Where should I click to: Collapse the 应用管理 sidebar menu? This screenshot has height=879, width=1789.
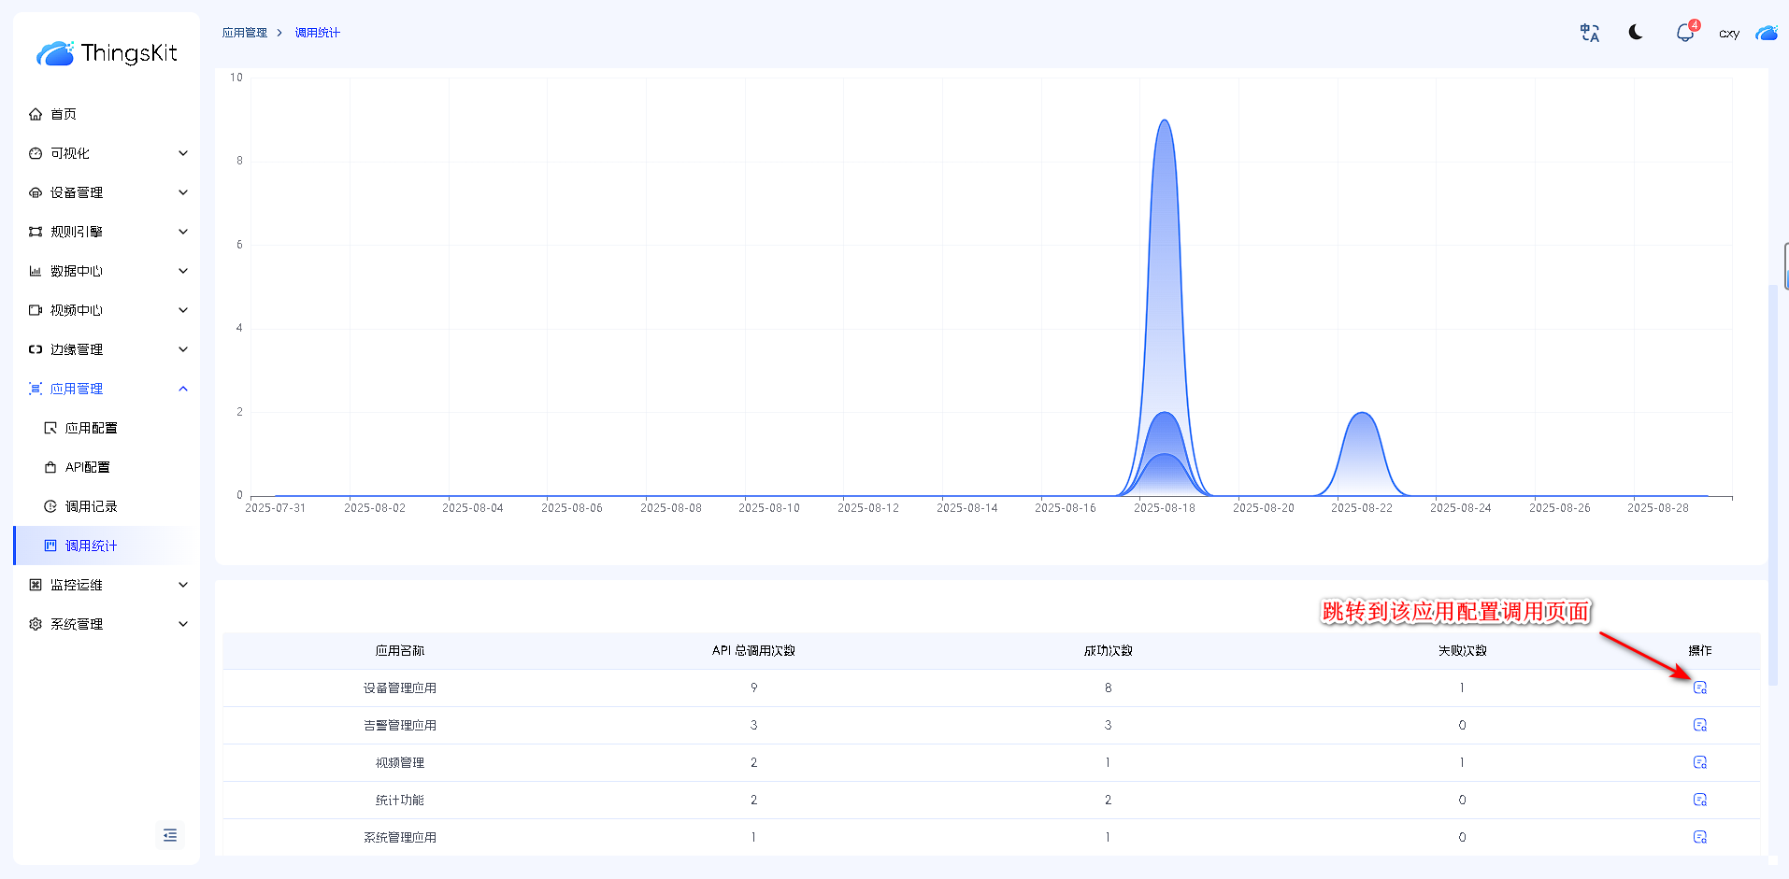pos(107,389)
